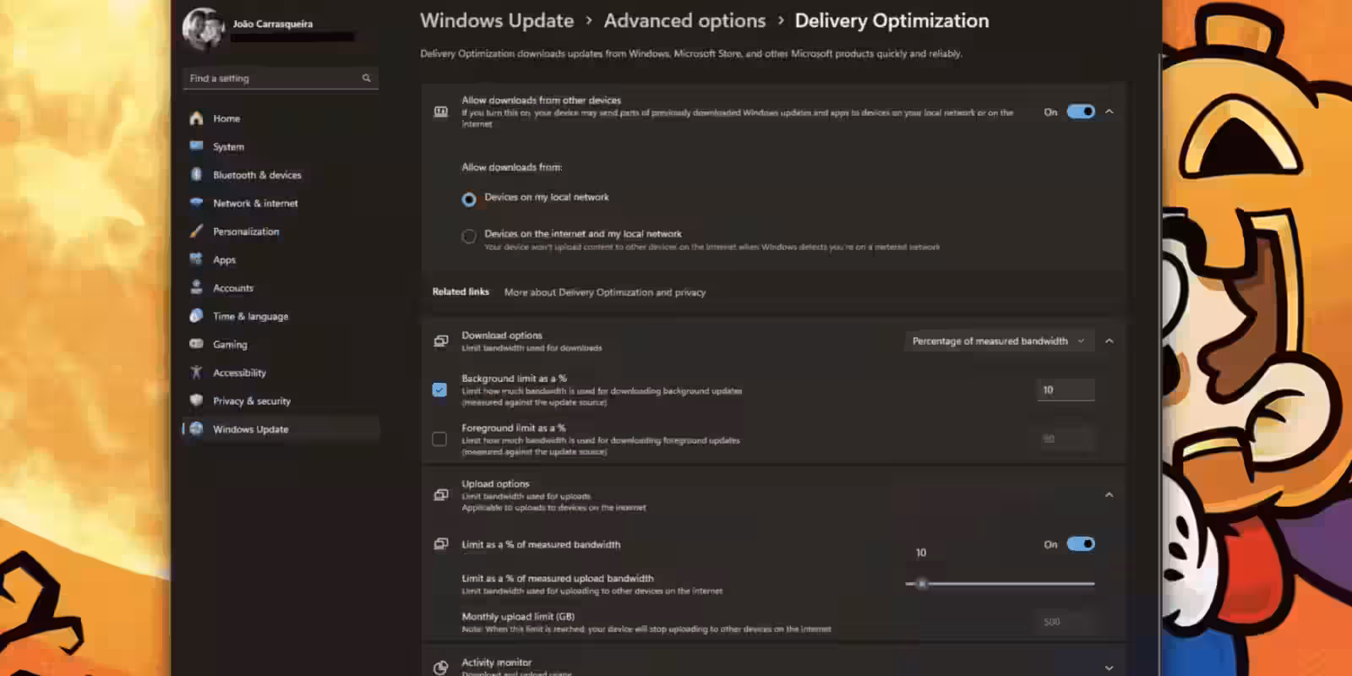Screen dimensions: 1352x676
Task: Click the System icon in sidebar
Action: tap(196, 146)
